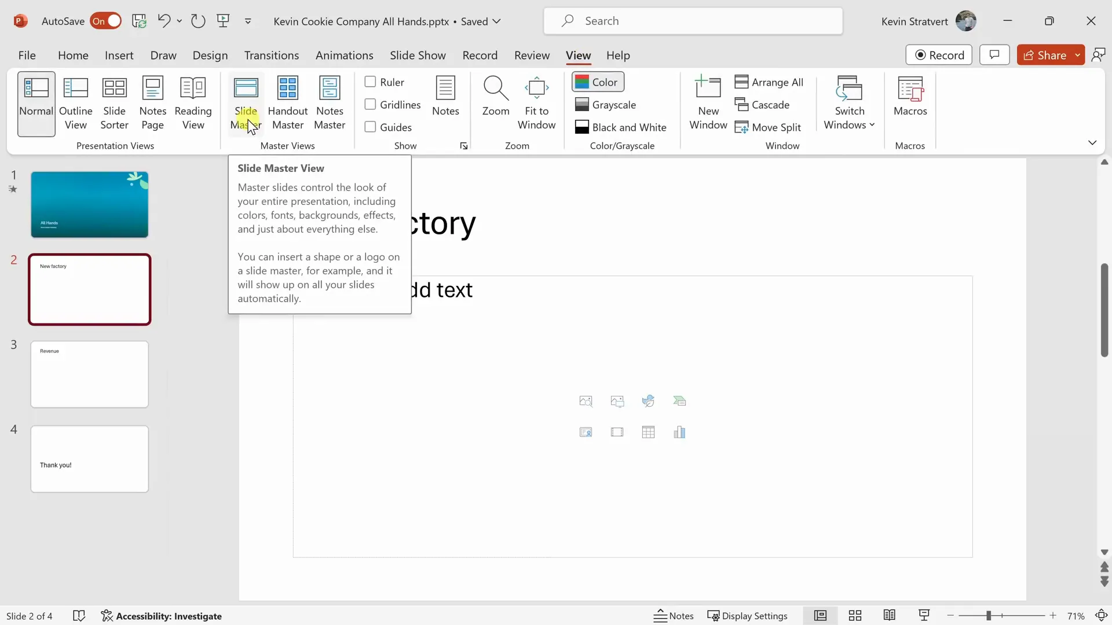This screenshot has width=1112, height=625.
Task: Click the Record button
Action: 939,55
